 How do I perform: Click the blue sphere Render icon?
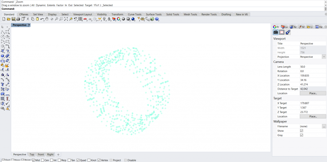[x=133, y=19]
